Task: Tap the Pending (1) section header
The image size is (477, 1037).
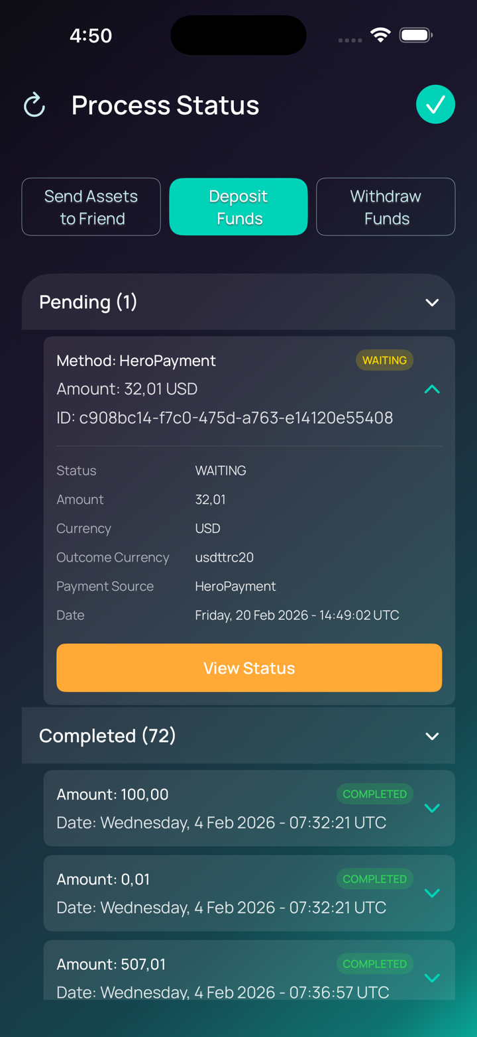Action: click(x=88, y=302)
